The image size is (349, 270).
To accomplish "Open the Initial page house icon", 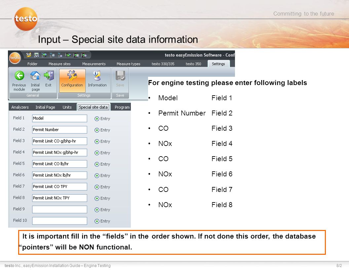I will pos(35,75).
